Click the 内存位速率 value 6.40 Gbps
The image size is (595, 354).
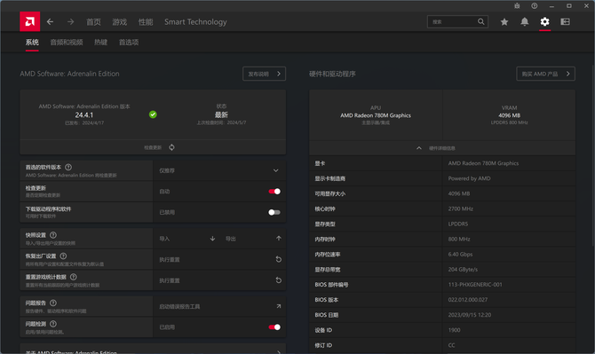[x=460, y=255]
